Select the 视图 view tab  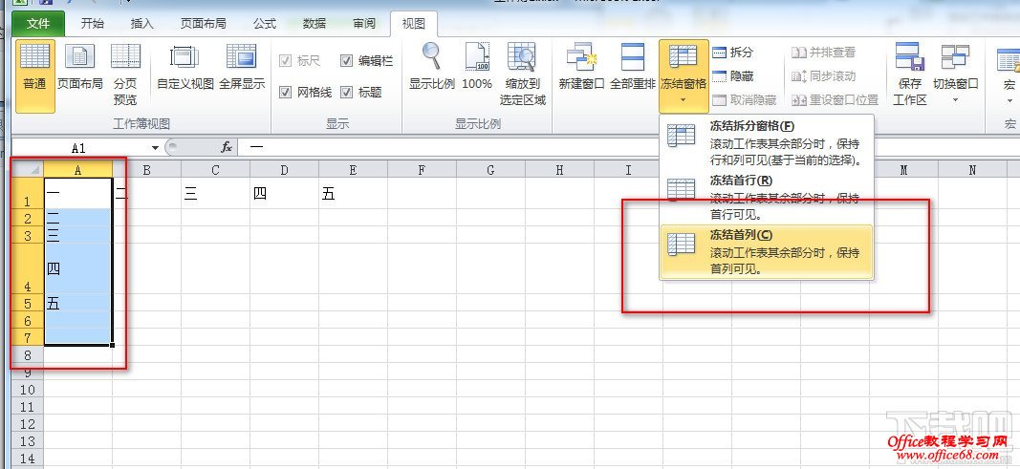pos(414,23)
